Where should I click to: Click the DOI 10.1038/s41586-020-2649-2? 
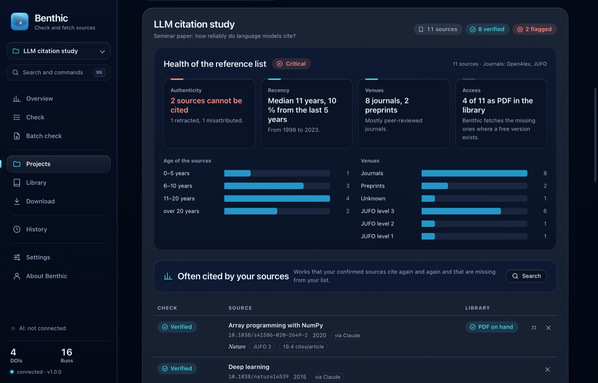pos(268,335)
